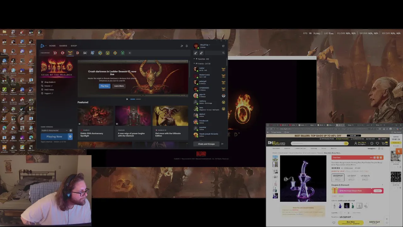Add a game to favorites with plus icon

coord(130,53)
